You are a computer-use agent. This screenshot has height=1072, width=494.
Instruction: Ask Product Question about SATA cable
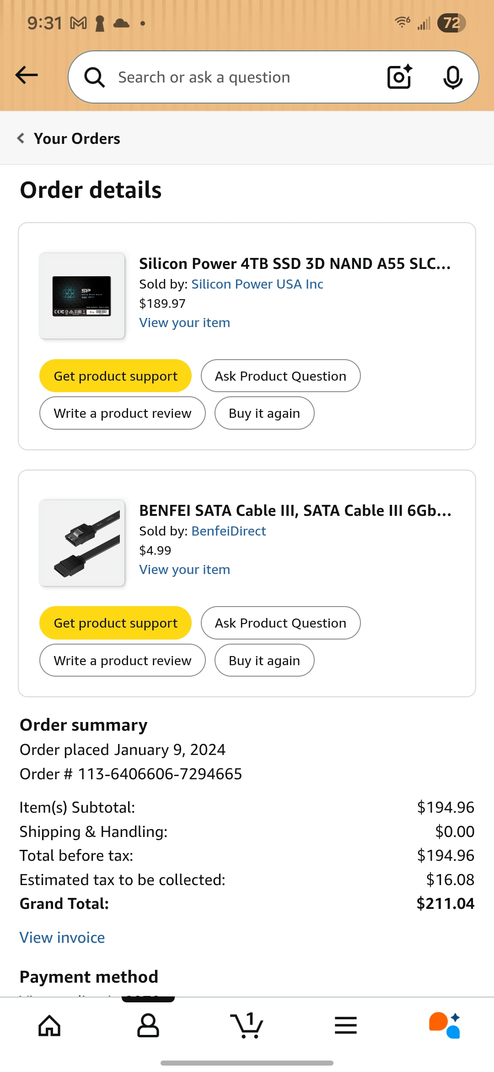point(280,623)
